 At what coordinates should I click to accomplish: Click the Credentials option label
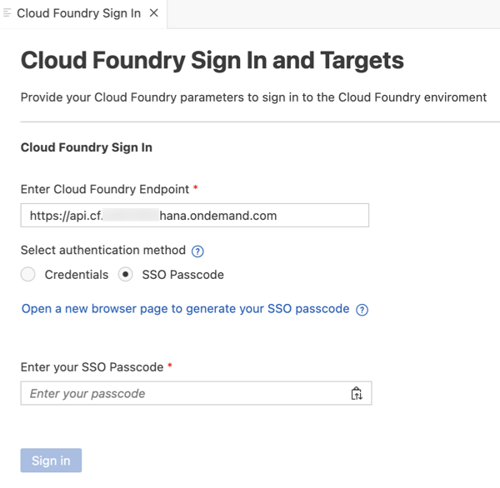(x=77, y=275)
